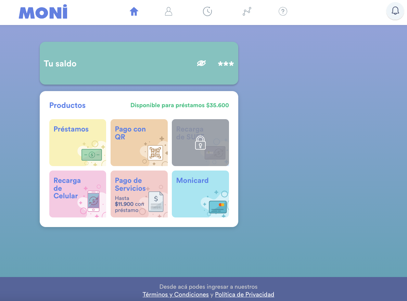This screenshot has width=407, height=301.
Task: Click the Tu saldo label
Action: click(x=60, y=64)
